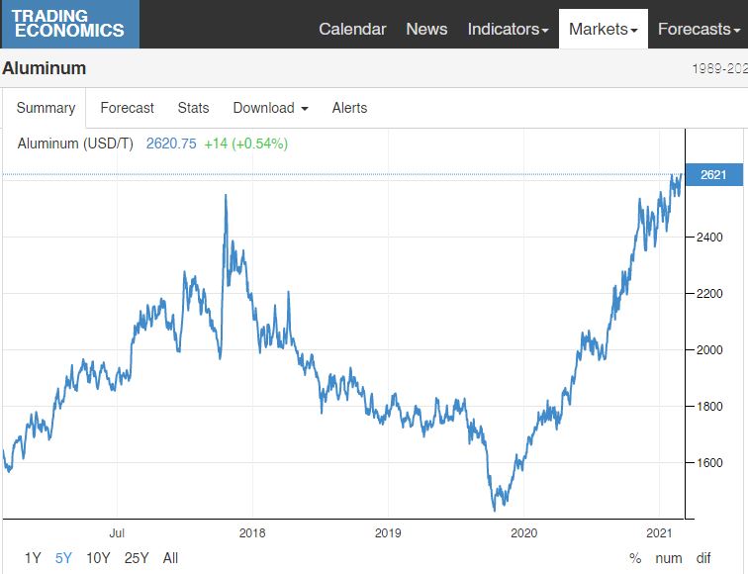Viewport: 748px width, 574px height.
Task: Select the 10Y time range
Action: coord(98,558)
